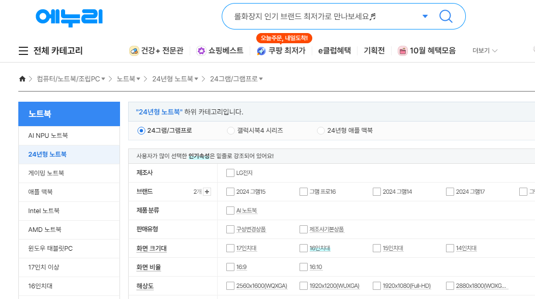The image size is (535, 299).
Task: Check the 16인치대 screen size checkbox
Action: 303,248
